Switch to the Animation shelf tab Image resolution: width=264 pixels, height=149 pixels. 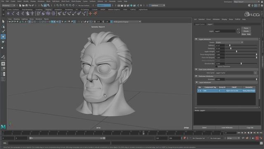58,10
